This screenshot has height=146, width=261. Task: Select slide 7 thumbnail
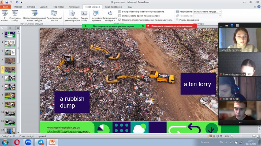(x=10, y=87)
